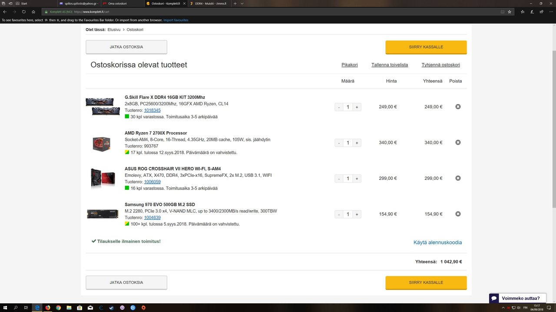Click the Samsung 970 EVO SSD thumbnail
556x312 pixels.
[103, 214]
